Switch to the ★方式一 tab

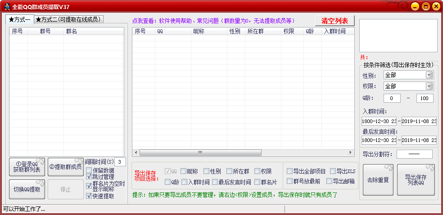click(20, 19)
